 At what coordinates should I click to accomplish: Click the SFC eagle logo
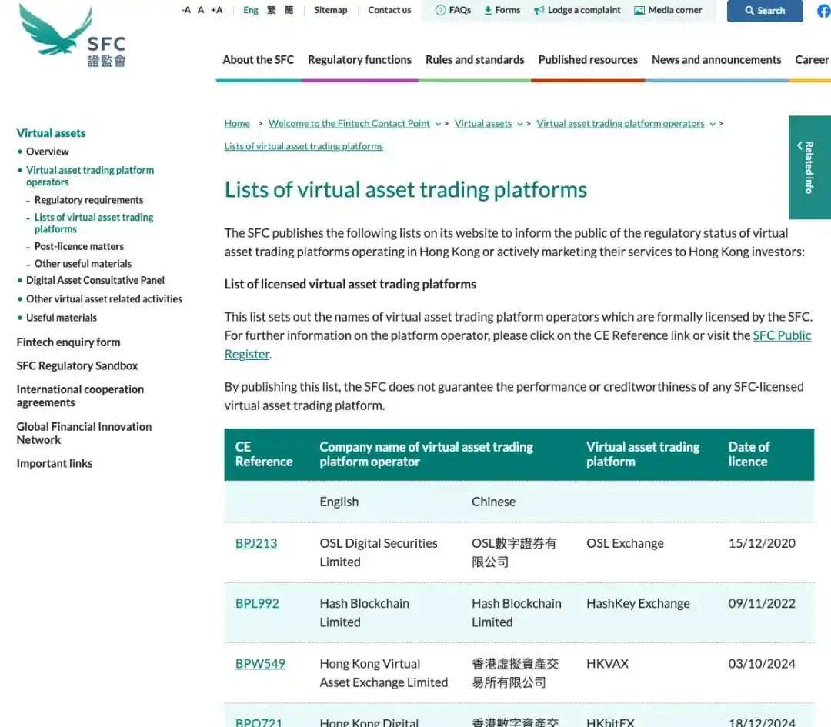pyautogui.click(x=72, y=35)
